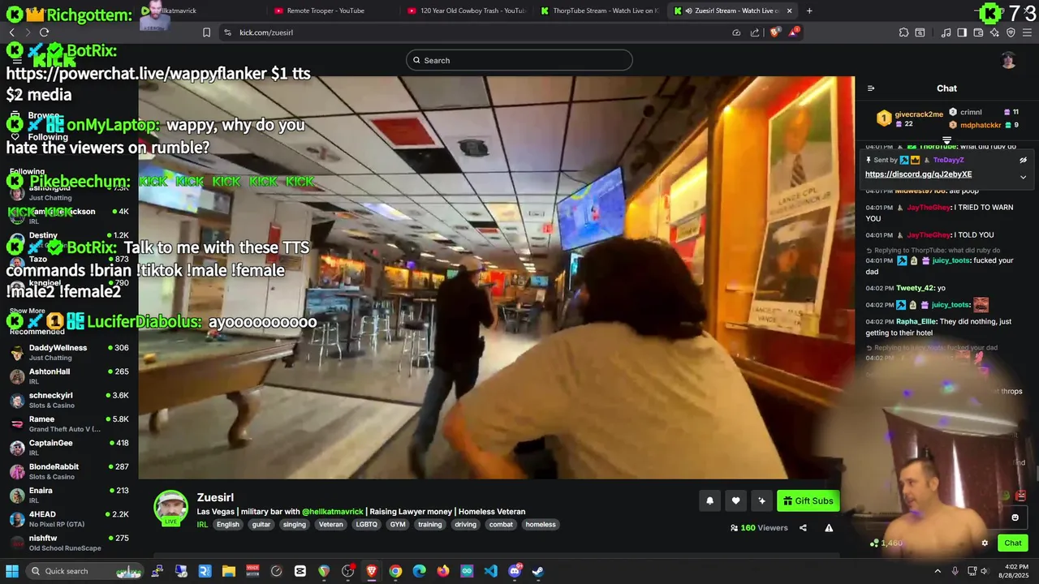This screenshot has height=584, width=1039.
Task: Open Brave Rewards triangle icon
Action: click(x=795, y=32)
